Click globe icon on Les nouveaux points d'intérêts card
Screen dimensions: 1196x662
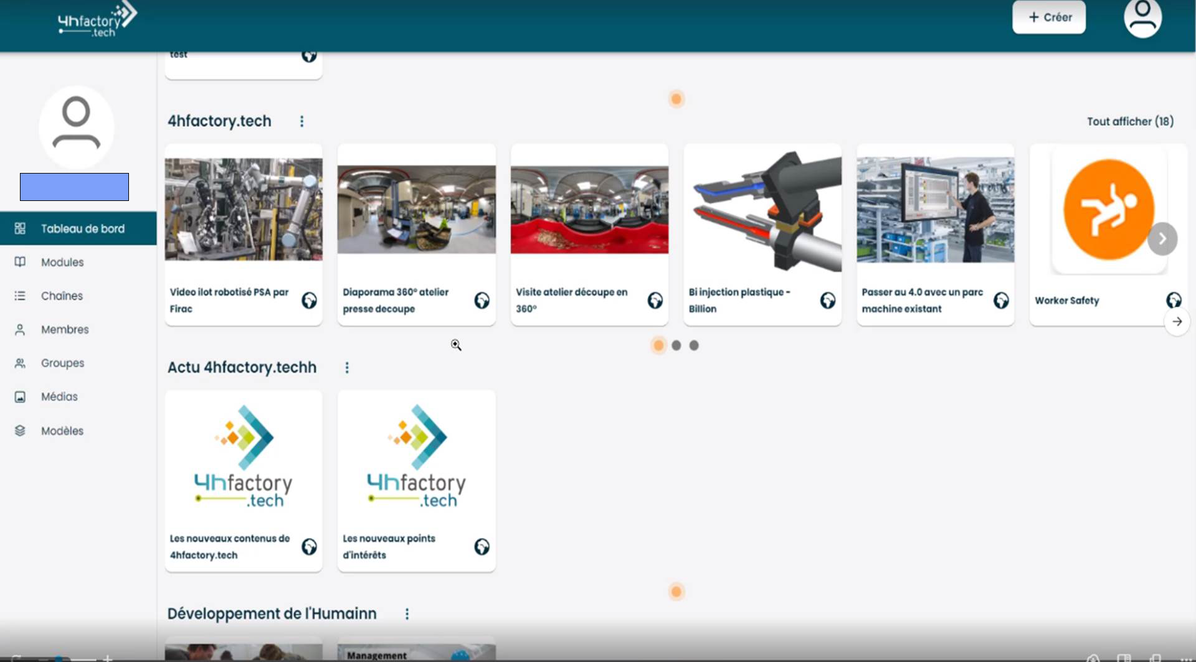click(x=482, y=547)
